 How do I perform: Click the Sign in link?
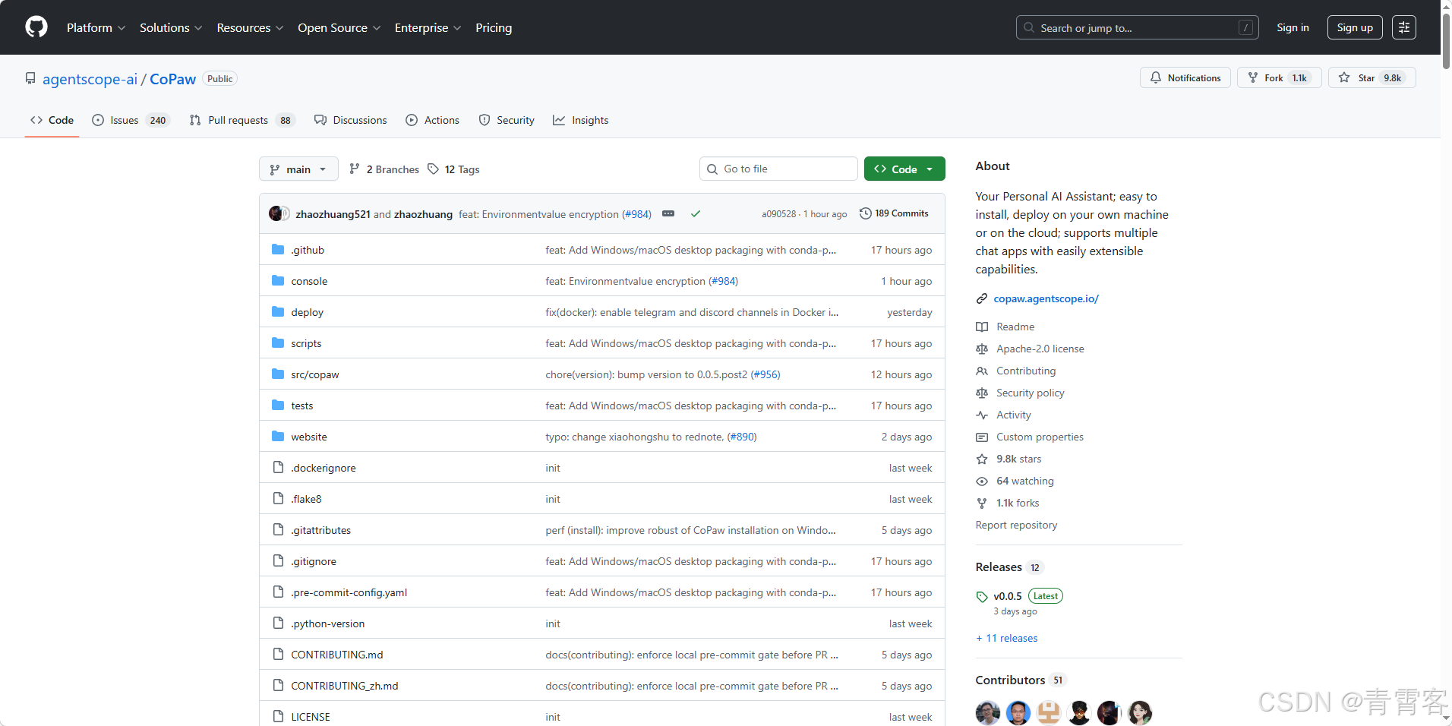pyautogui.click(x=1293, y=27)
